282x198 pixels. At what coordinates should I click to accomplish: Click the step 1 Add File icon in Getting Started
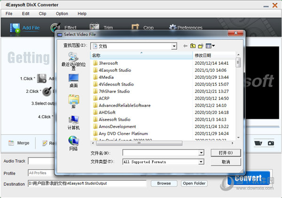click(42, 78)
